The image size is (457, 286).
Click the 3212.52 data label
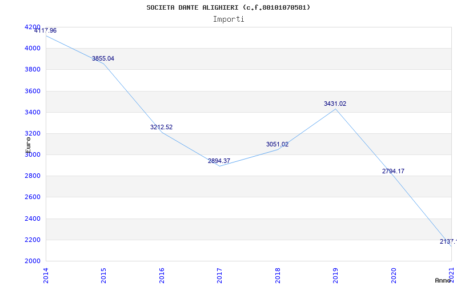[162, 127]
